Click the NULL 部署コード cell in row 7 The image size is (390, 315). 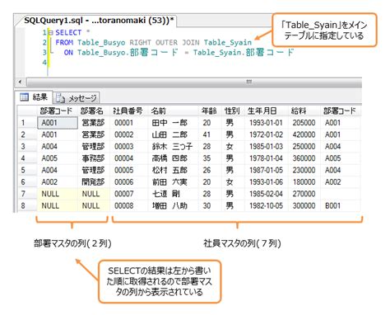[58, 194]
